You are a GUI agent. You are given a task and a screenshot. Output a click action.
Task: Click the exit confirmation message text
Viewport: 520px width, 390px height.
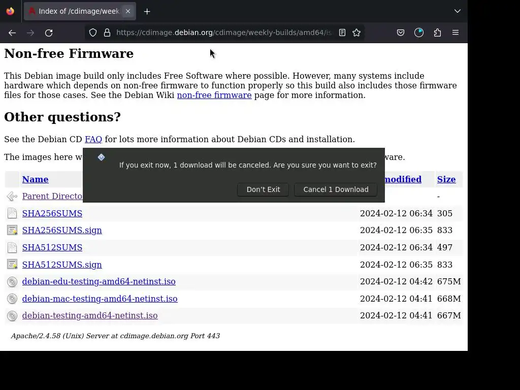point(248,165)
